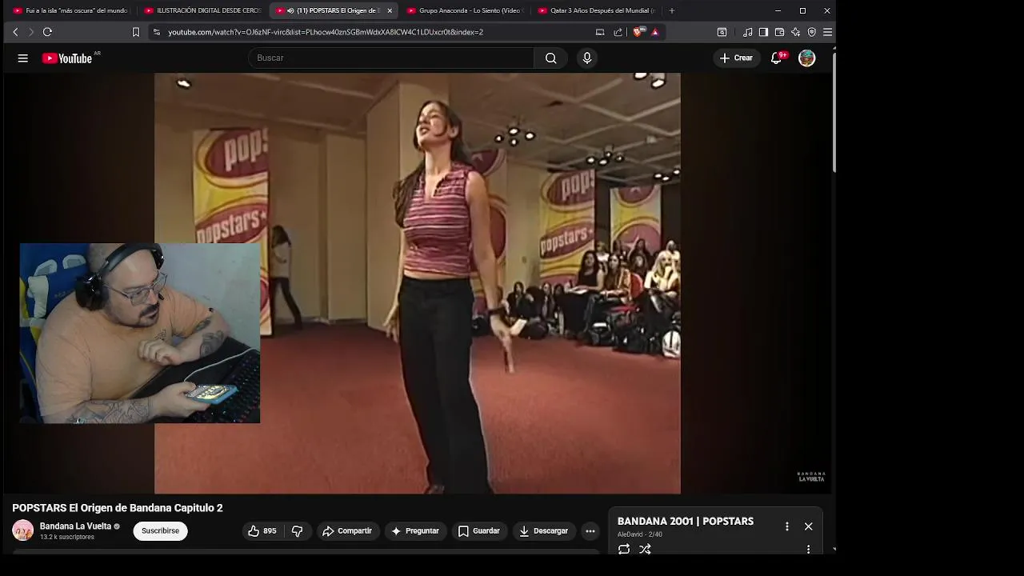
Task: Open the Brave Rewards triangle icon
Action: (654, 32)
